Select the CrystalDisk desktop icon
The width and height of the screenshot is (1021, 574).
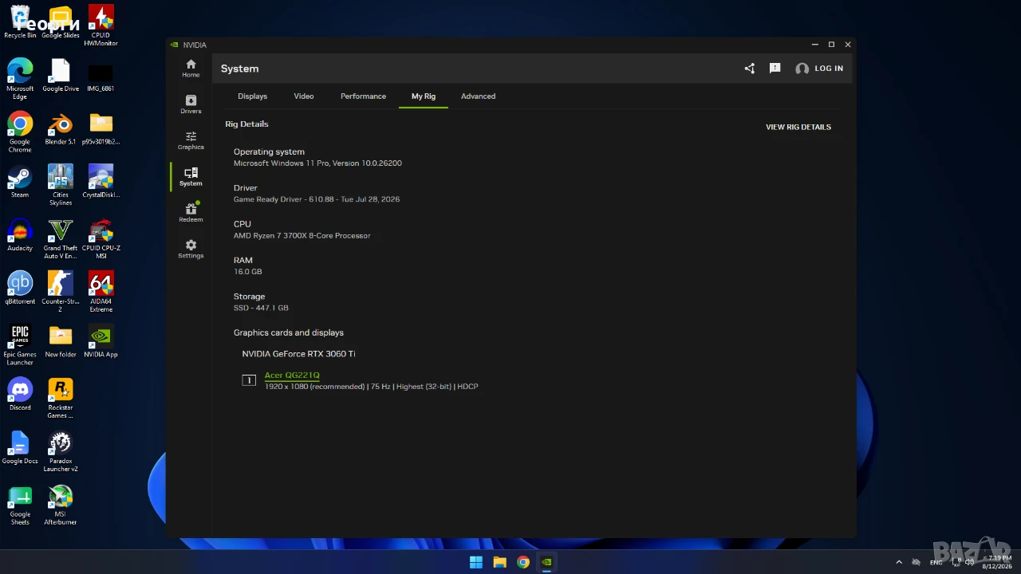(x=101, y=183)
